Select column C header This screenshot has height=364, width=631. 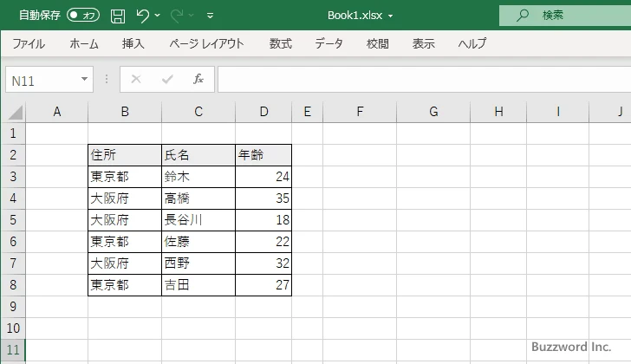coord(198,112)
